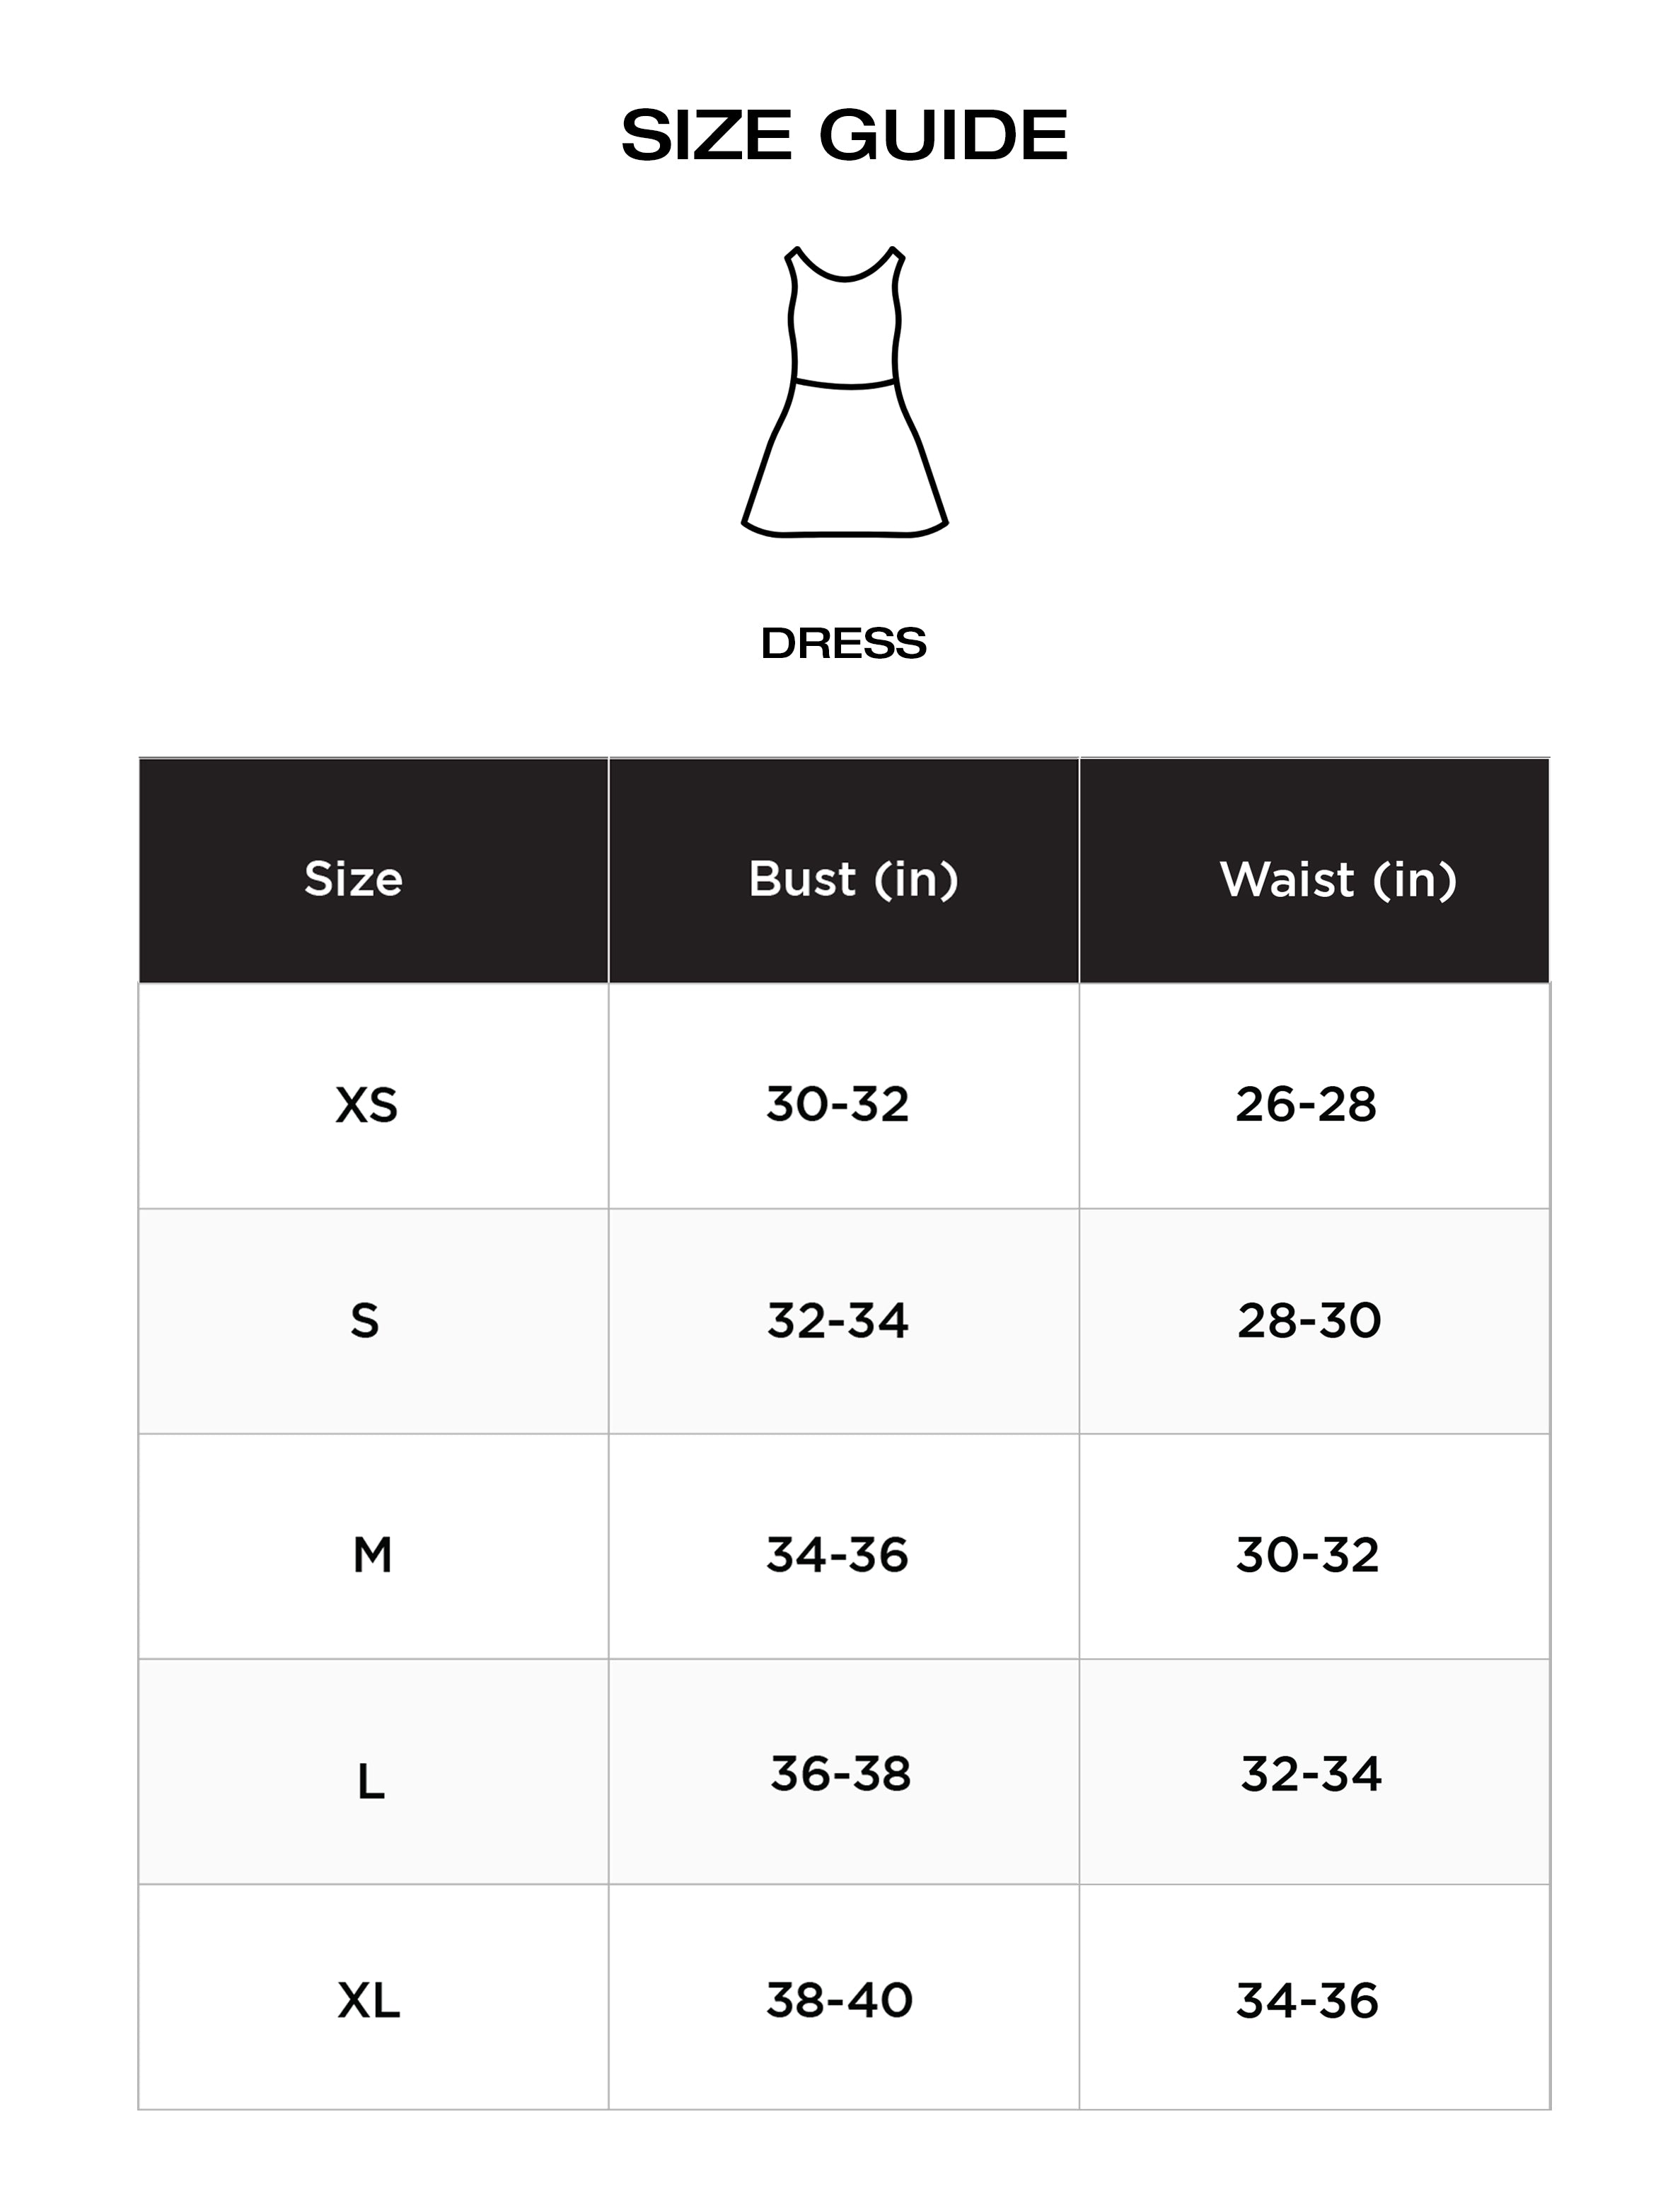Select the XS waist measurement 26-28
The image size is (1680, 2211).
coord(1306,1104)
